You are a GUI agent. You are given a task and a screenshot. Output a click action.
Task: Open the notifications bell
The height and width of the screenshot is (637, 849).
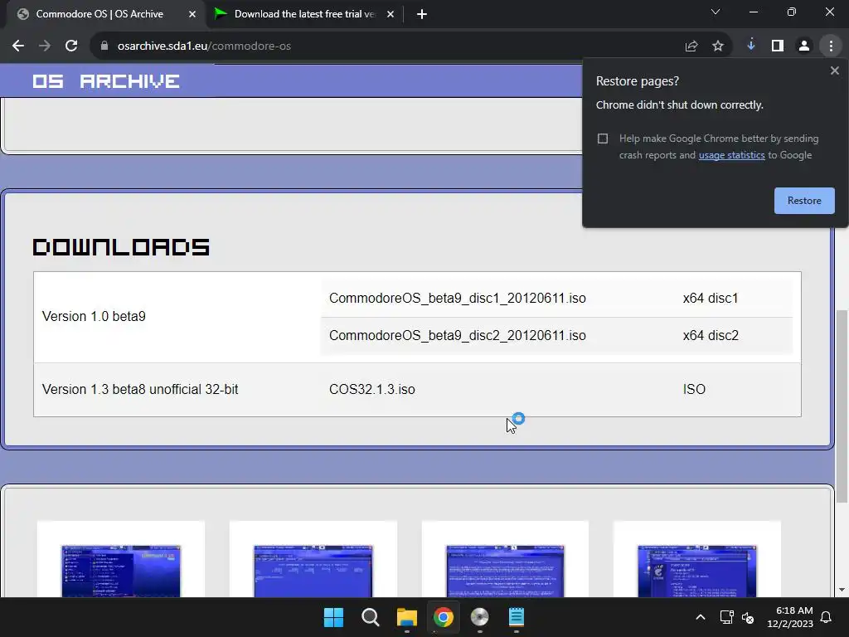827,617
